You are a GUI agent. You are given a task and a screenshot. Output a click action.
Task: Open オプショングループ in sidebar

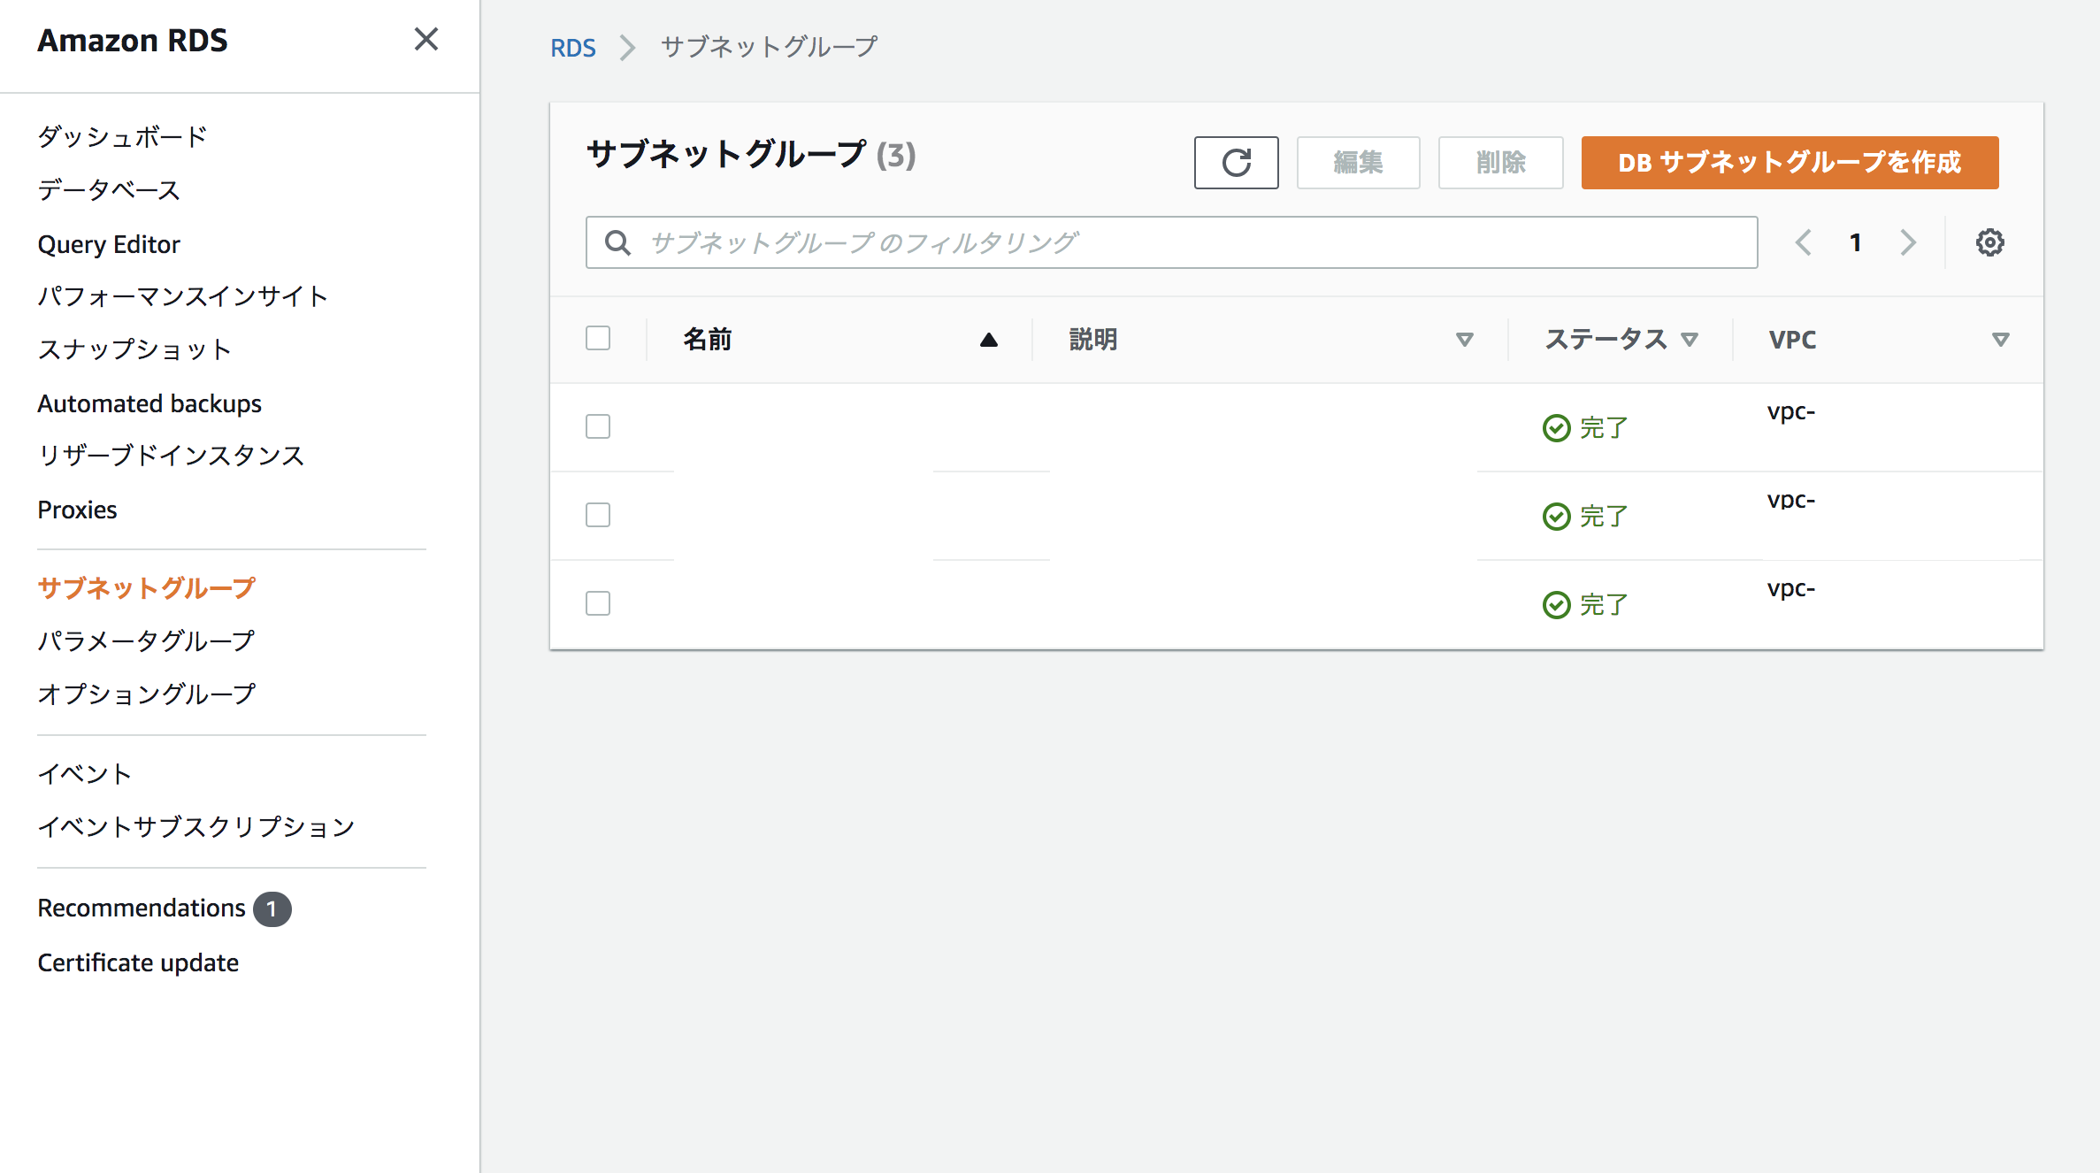146,694
